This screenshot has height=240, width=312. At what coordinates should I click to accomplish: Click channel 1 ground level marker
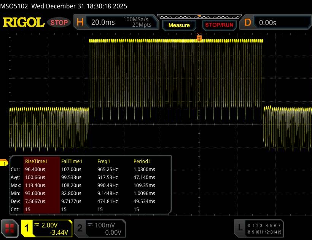[4, 163]
